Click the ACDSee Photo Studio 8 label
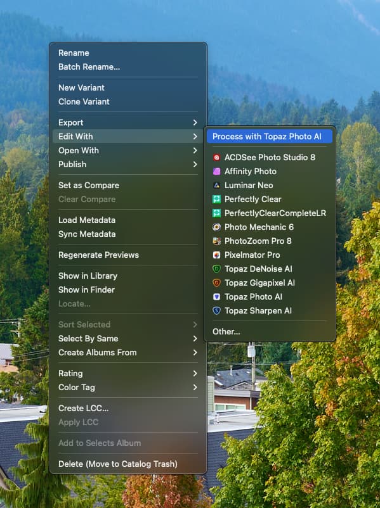Viewport: 380px width, 508px height. 270,158
